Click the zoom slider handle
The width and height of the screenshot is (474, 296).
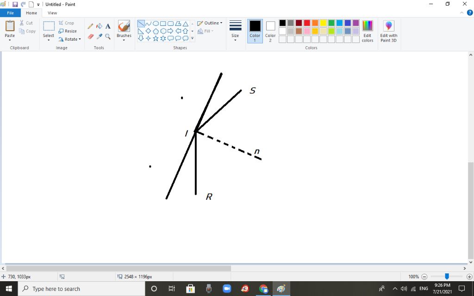[x=447, y=277]
